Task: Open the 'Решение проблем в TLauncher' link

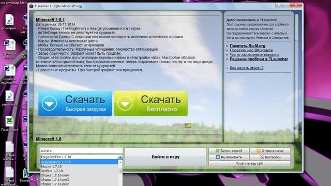Action: click(x=259, y=59)
